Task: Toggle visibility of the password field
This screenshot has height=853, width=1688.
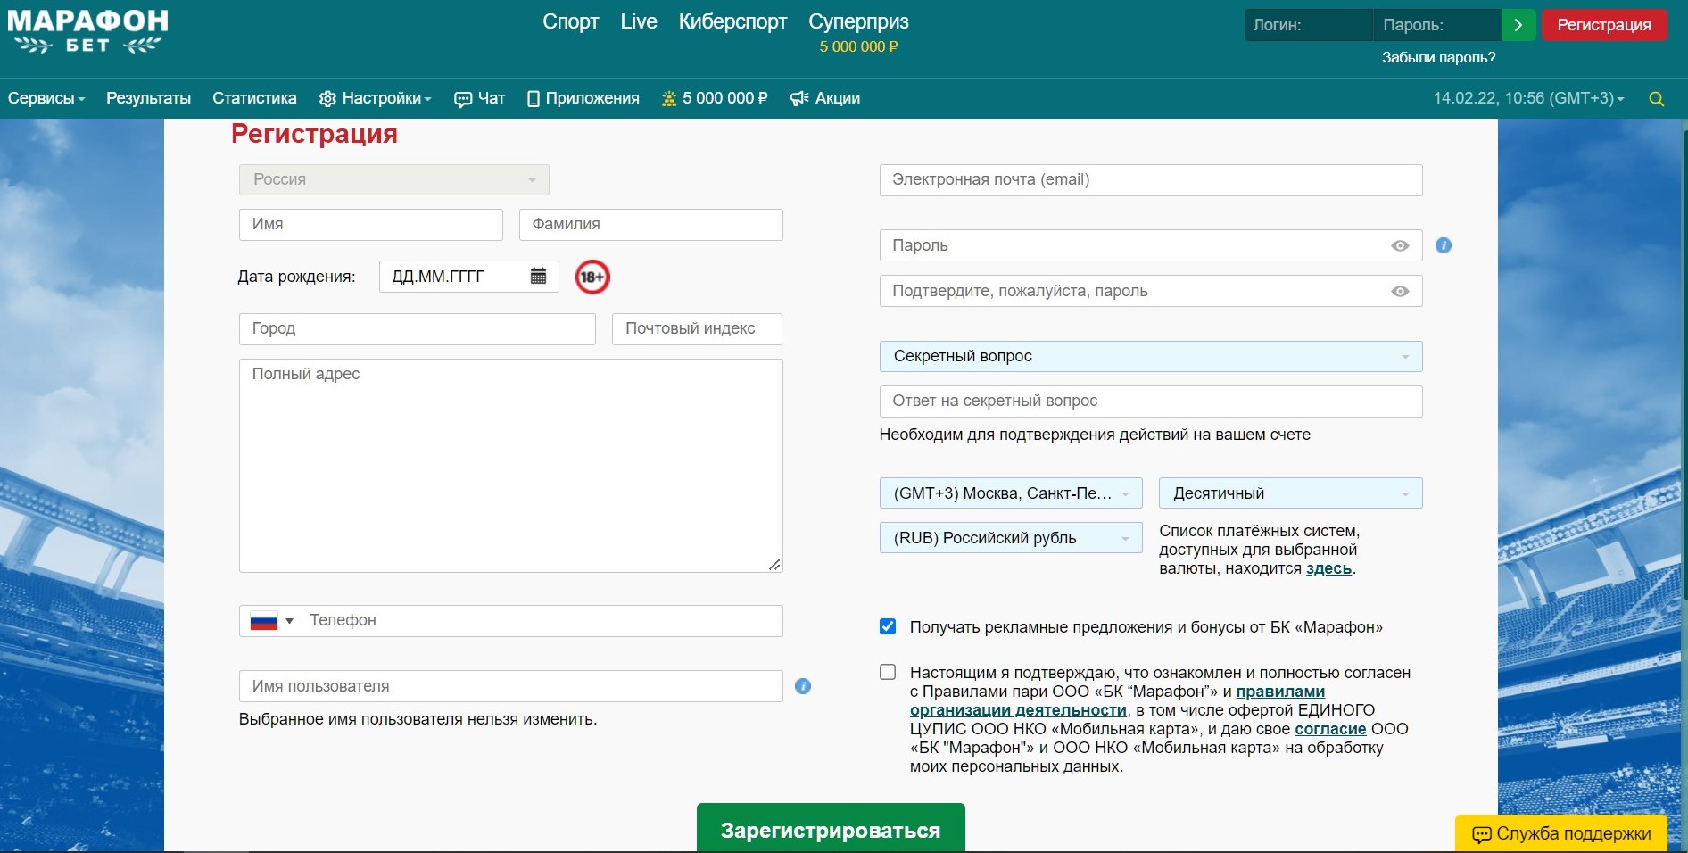Action: pos(1400,246)
